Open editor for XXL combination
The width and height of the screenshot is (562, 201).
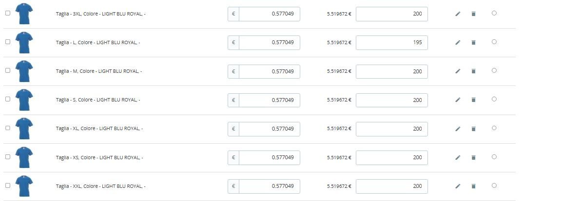coord(458,186)
